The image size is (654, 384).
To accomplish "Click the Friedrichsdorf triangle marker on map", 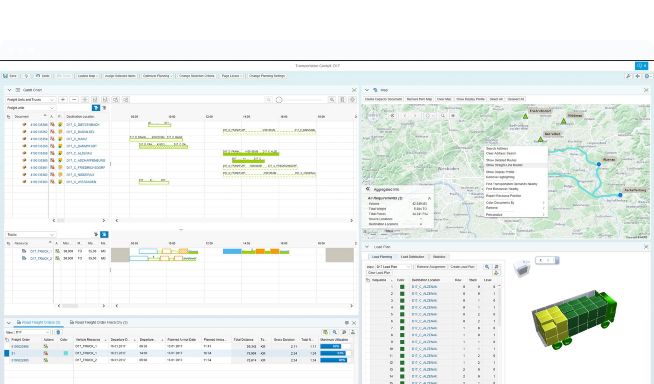I will (x=525, y=116).
